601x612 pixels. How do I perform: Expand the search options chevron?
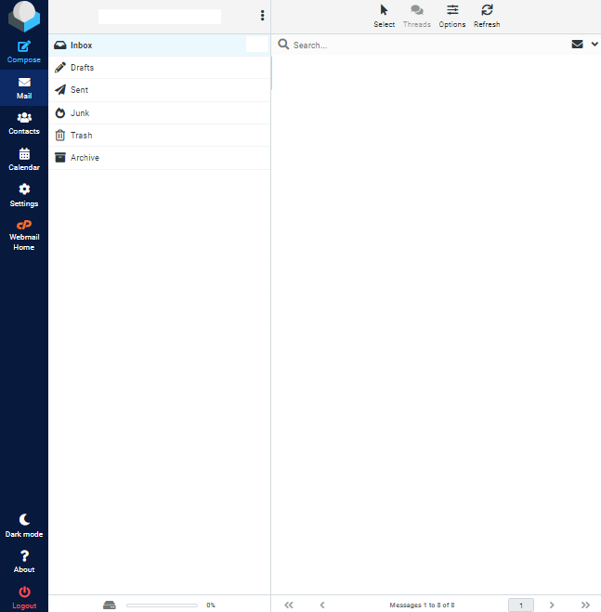coord(594,44)
